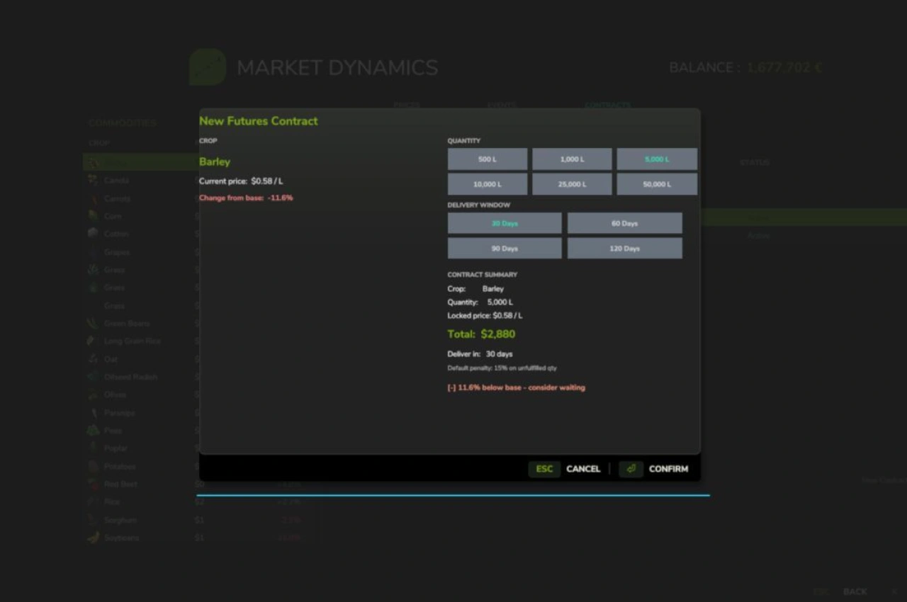Select the 500 L quantity option
The width and height of the screenshot is (907, 602).
point(488,159)
